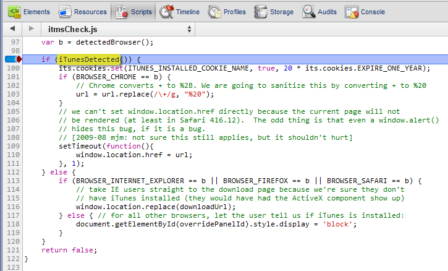Click return false statement on line 121

coord(69,250)
